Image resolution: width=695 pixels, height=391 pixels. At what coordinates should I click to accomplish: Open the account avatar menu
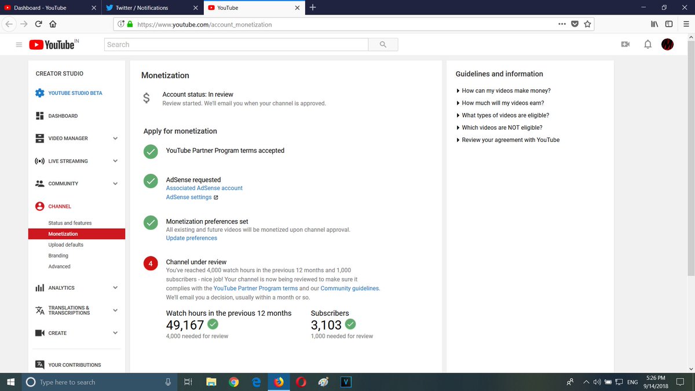668,45
